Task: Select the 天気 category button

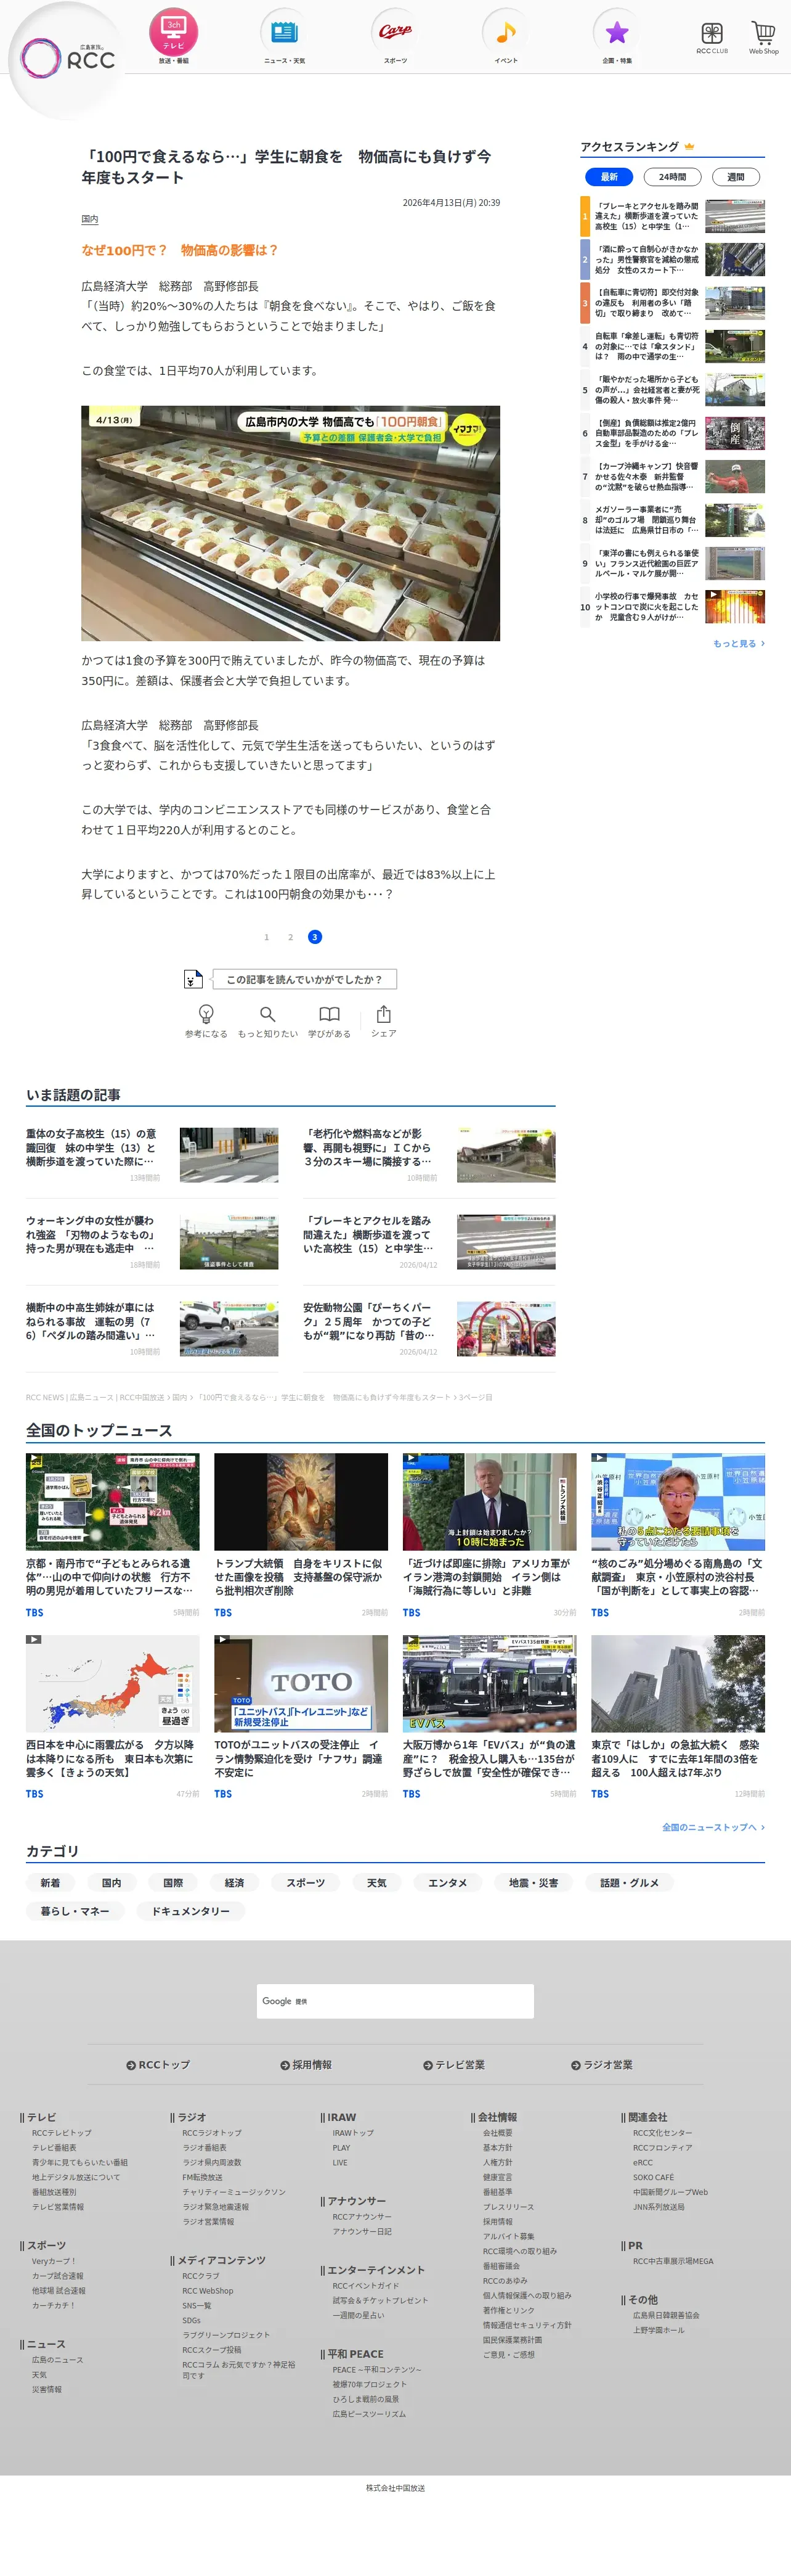Action: [376, 1883]
